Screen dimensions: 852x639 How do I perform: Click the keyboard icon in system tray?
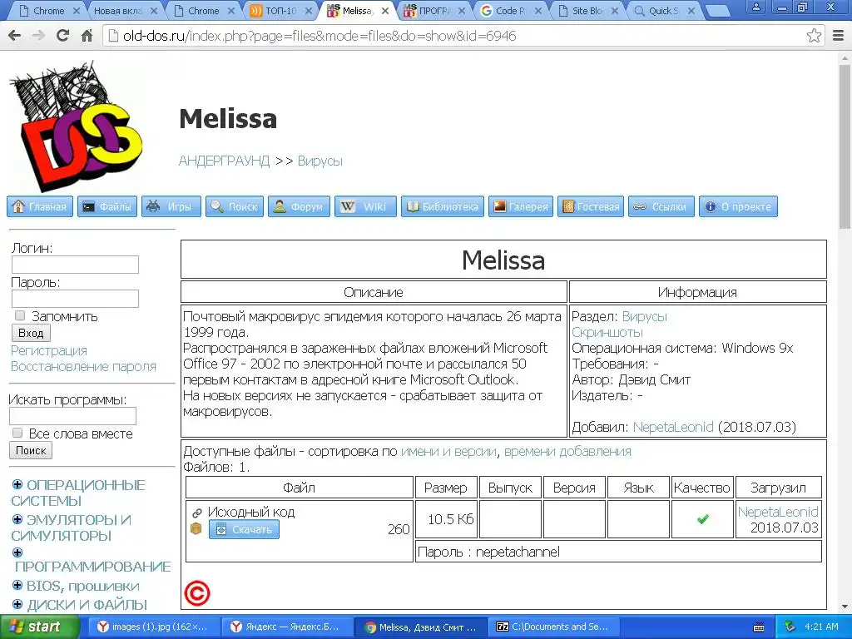point(759,627)
